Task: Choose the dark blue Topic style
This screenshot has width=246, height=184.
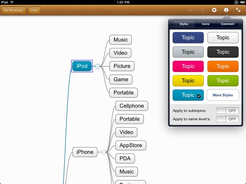Action: [188, 38]
